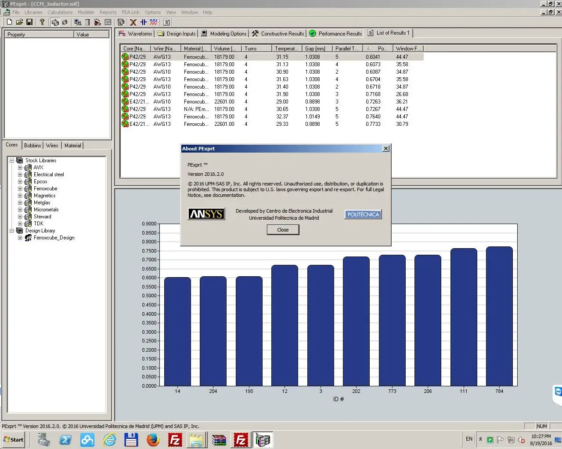Close About PExprt dialog with X button

pos(385,149)
